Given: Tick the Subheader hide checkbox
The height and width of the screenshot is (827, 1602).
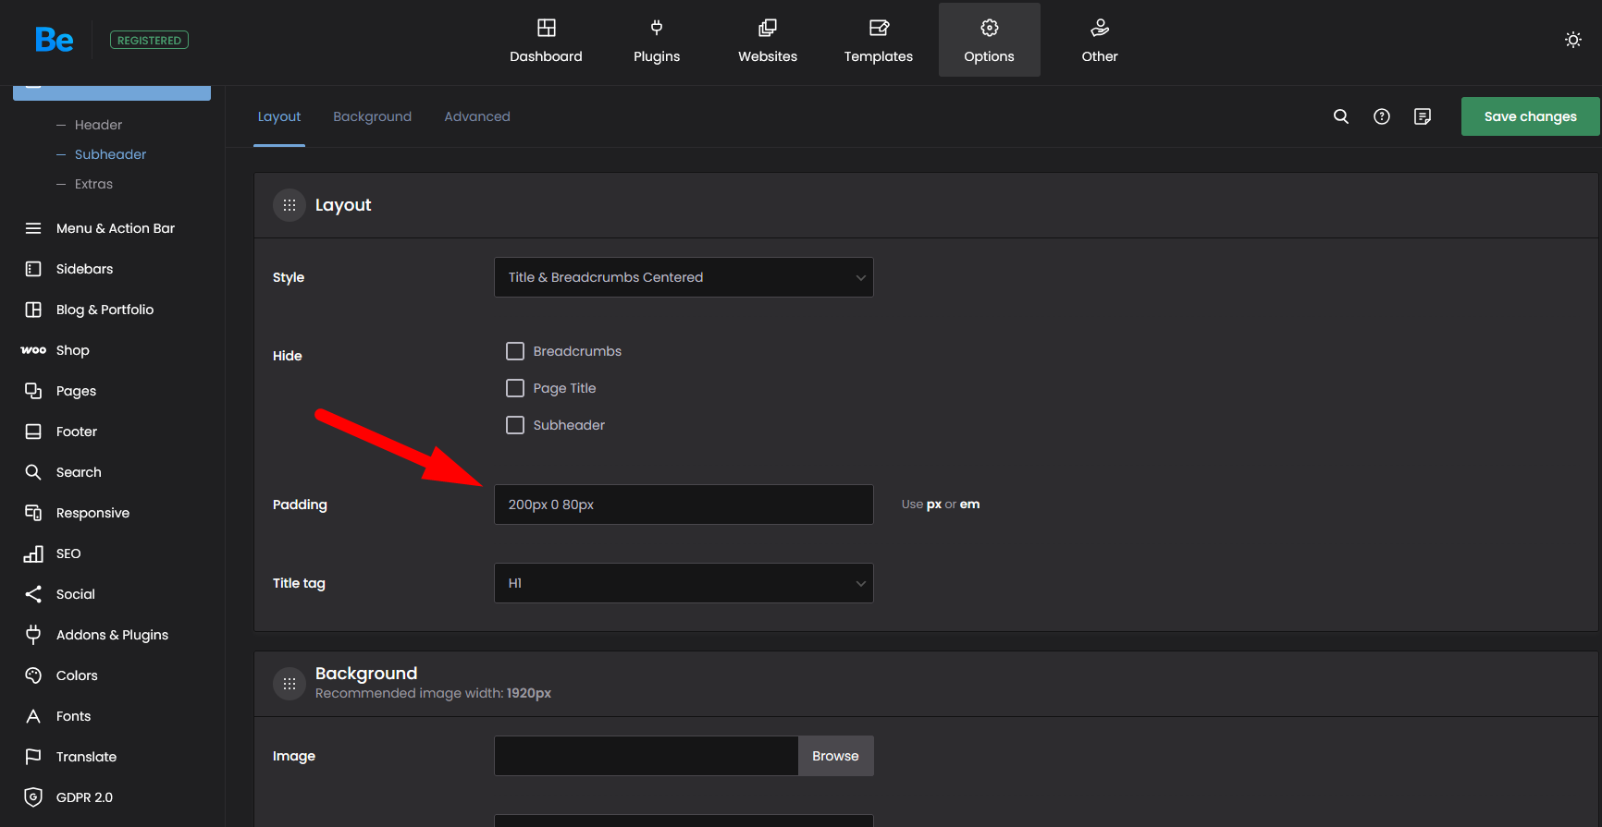Looking at the screenshot, I should pyautogui.click(x=515, y=425).
